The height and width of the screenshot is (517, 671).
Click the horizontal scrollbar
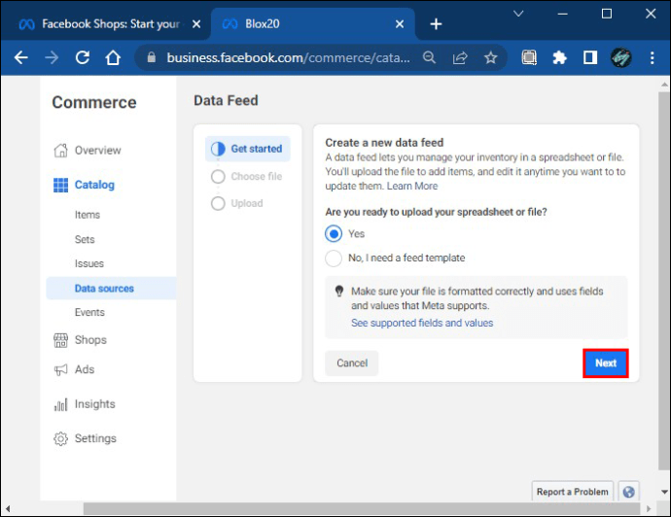[362, 509]
